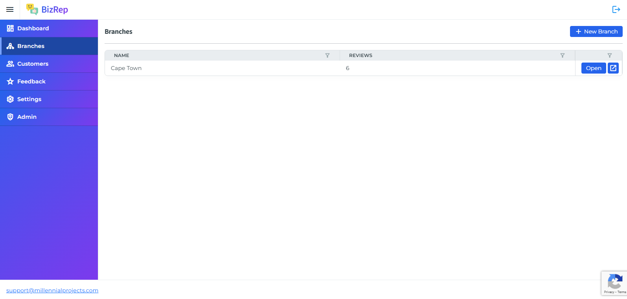Screen dimensions: 627x299
Task: Create a New Branch
Action: pos(596,31)
